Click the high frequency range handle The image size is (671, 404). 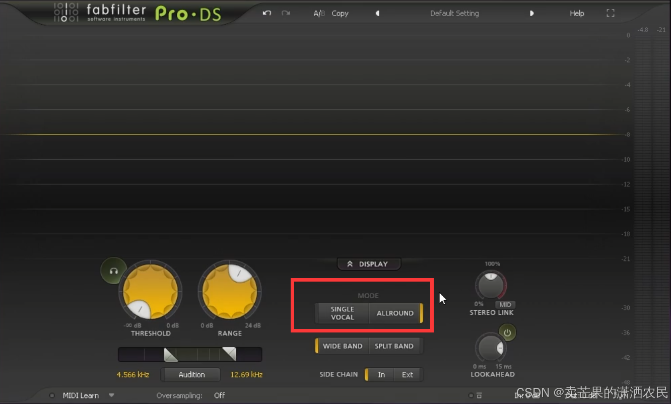pyautogui.click(x=229, y=354)
